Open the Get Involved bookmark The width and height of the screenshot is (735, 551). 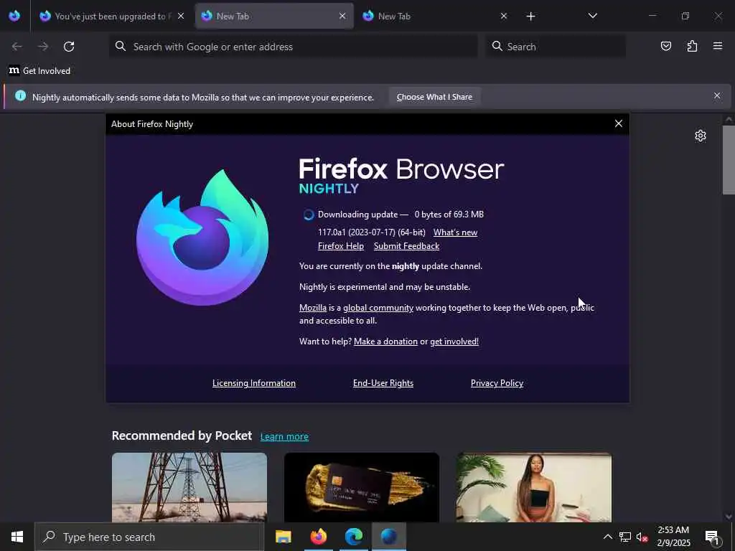(40, 71)
